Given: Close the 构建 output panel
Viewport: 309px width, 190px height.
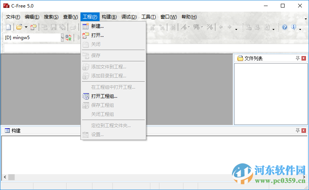Looking at the screenshot, I should (x=304, y=131).
